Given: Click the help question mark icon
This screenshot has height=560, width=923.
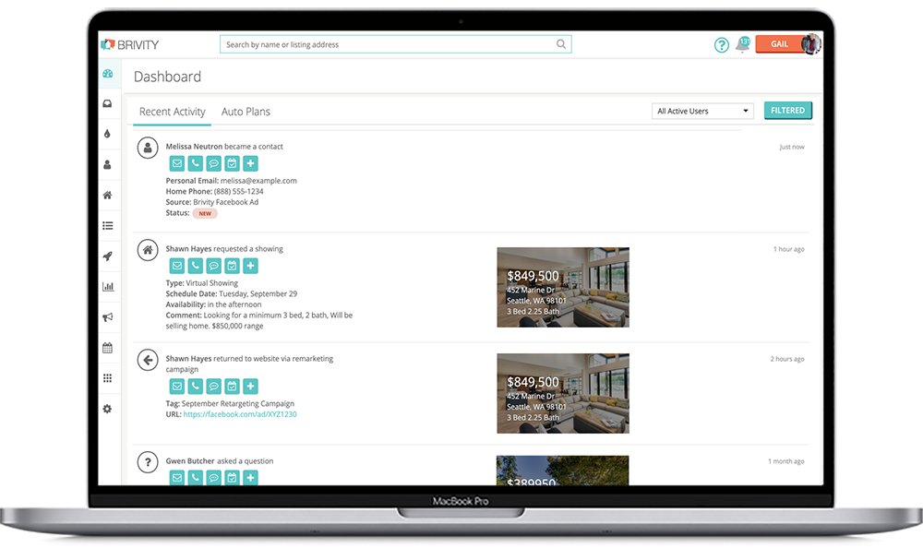Looking at the screenshot, I should tap(721, 44).
